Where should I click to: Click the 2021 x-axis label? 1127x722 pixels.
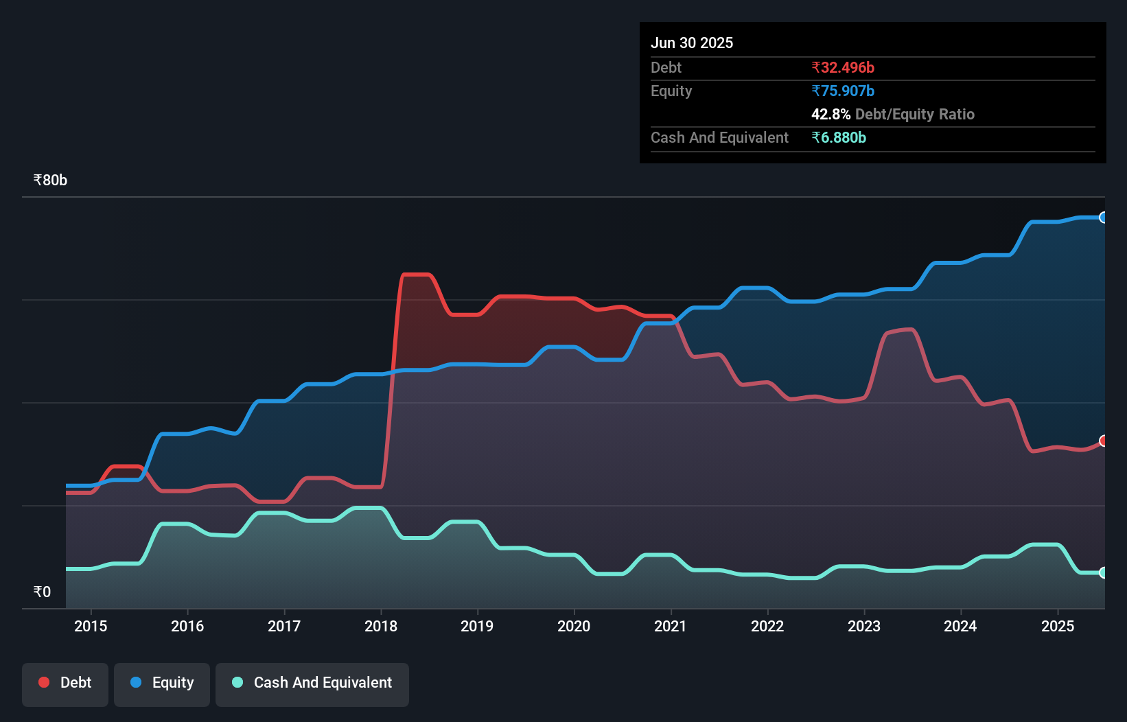pyautogui.click(x=671, y=626)
